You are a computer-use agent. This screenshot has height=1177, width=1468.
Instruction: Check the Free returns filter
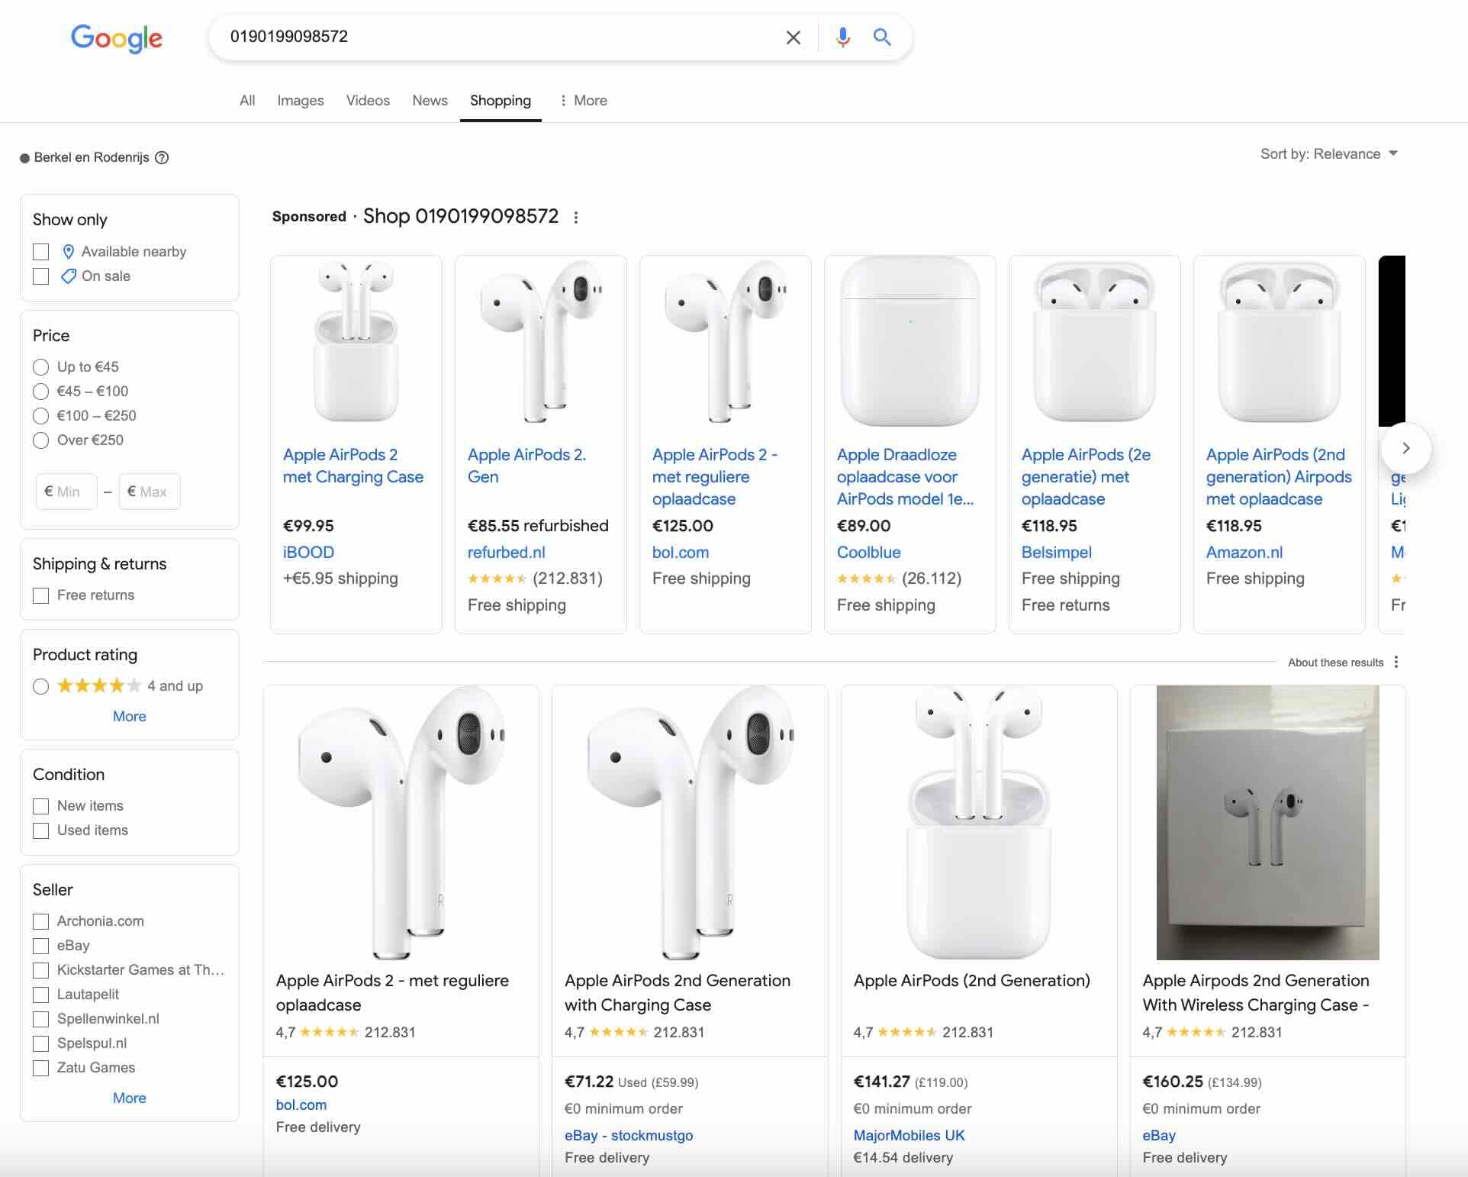coord(41,595)
